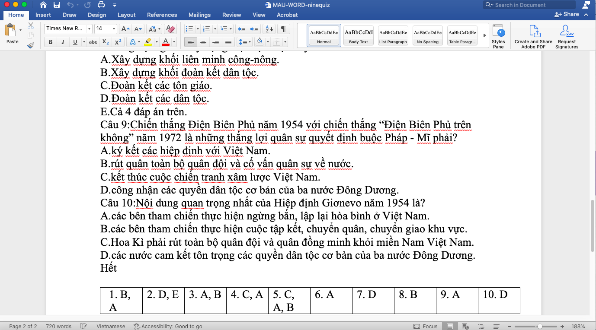
Task: Open the Styles Pane
Action: coord(499,35)
